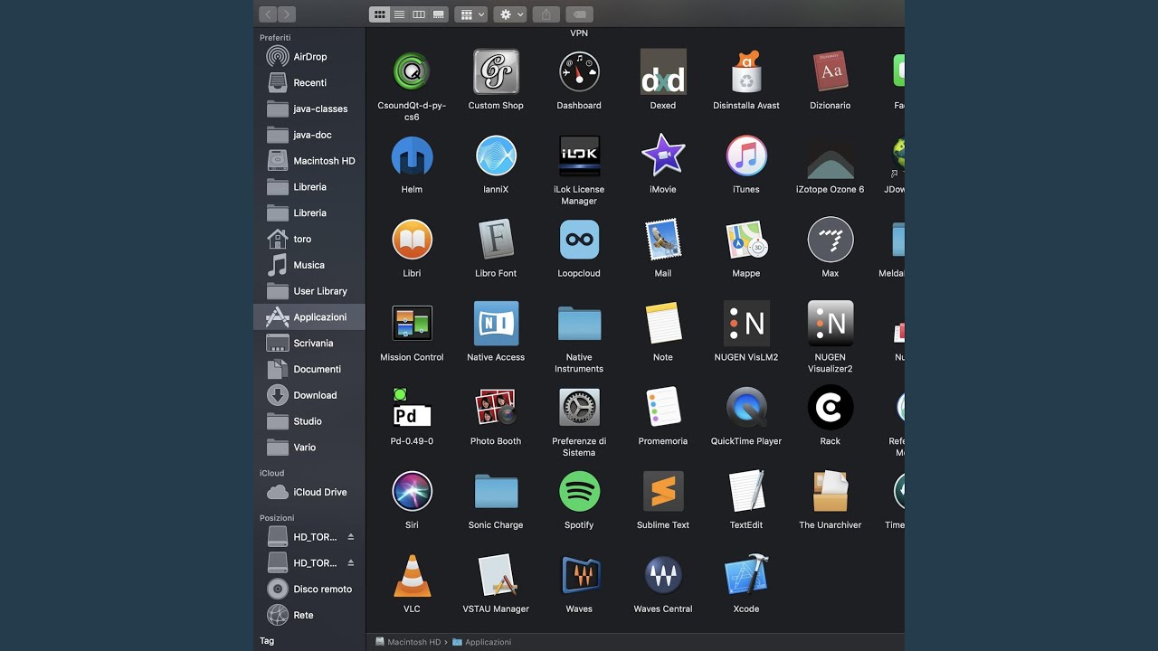Open the gear action menu dropdown
Viewport: 1158px width, 651px height.
pos(510,14)
